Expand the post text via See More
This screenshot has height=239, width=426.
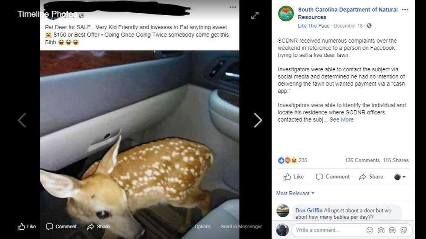point(341,119)
